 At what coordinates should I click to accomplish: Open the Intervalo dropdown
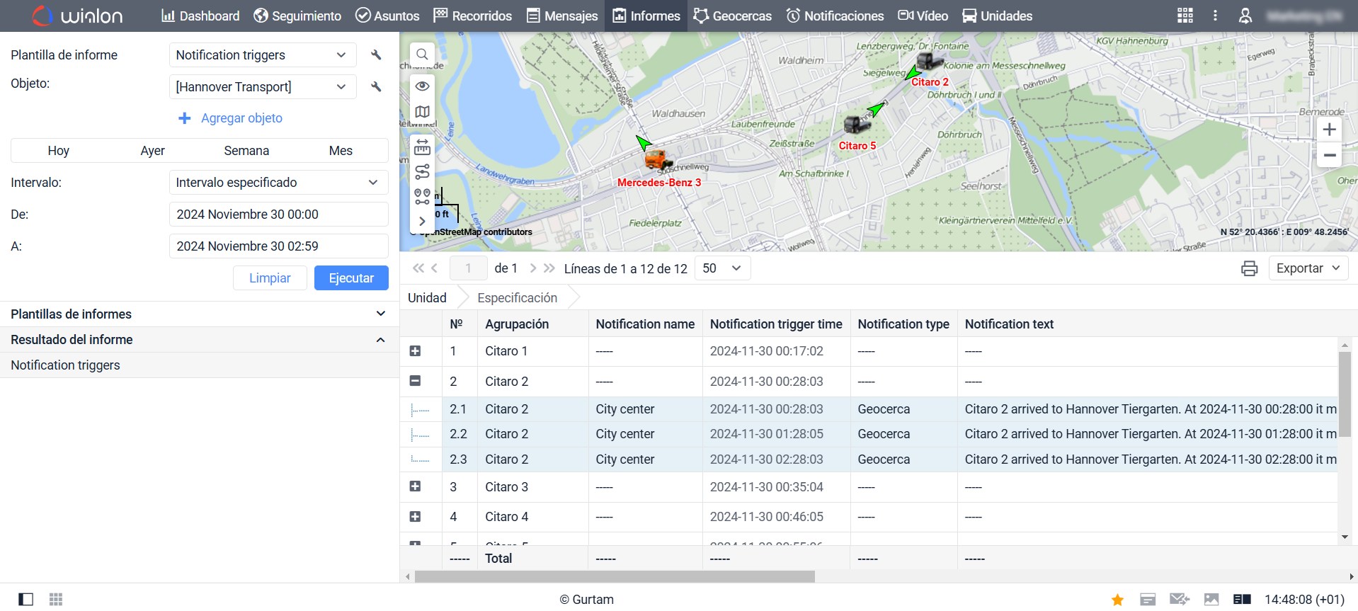278,182
